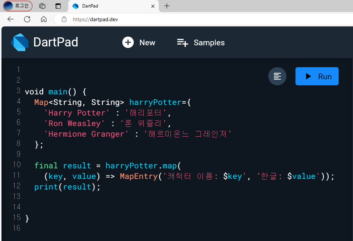This screenshot has width=353, height=241.
Task: Open a new browser tab
Action: pyautogui.click(x=167, y=6)
